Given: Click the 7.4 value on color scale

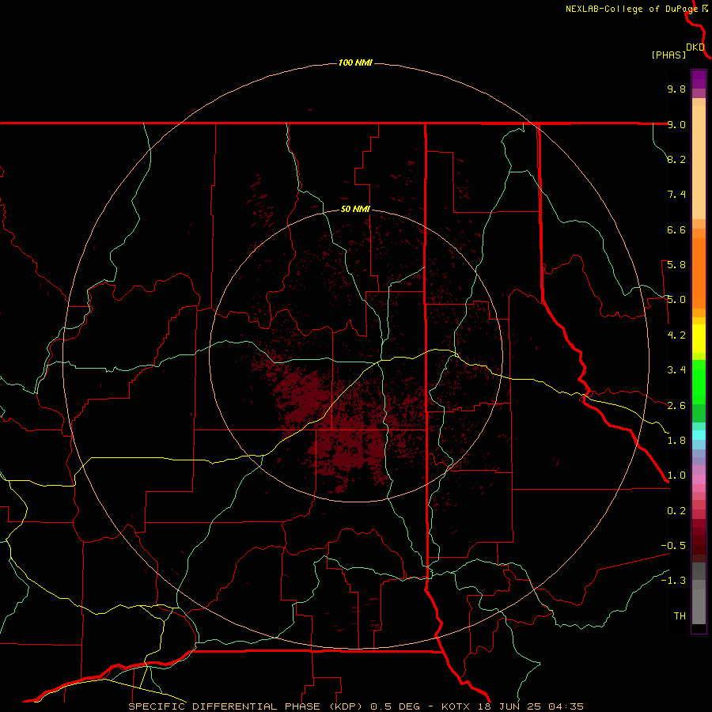Looking at the screenshot, I should (x=676, y=195).
